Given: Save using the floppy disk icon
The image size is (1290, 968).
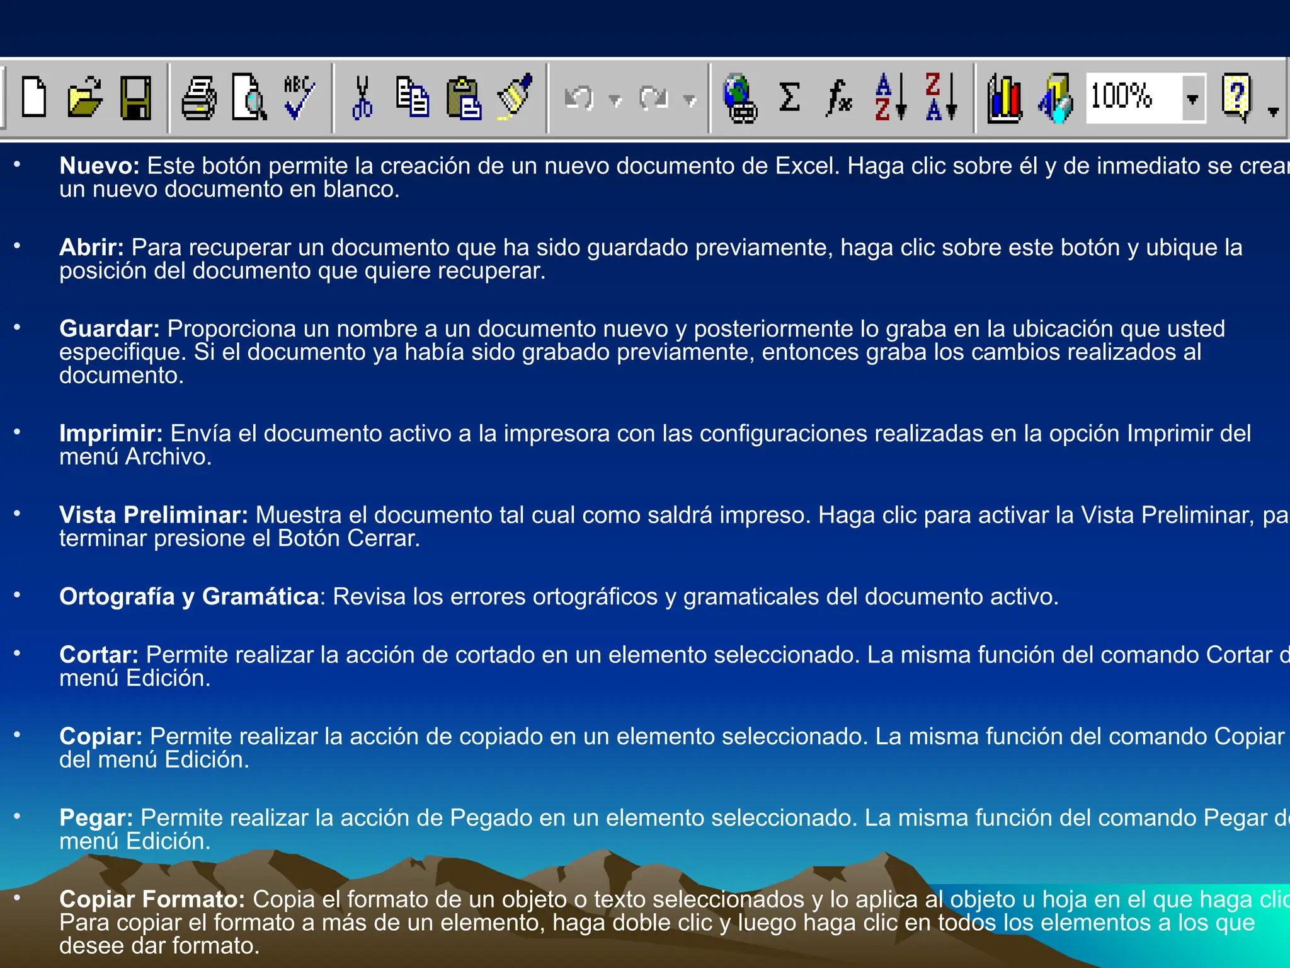Looking at the screenshot, I should [x=135, y=98].
